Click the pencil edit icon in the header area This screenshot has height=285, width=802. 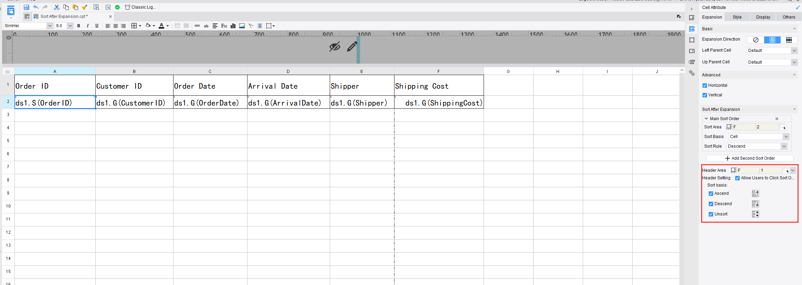point(352,46)
